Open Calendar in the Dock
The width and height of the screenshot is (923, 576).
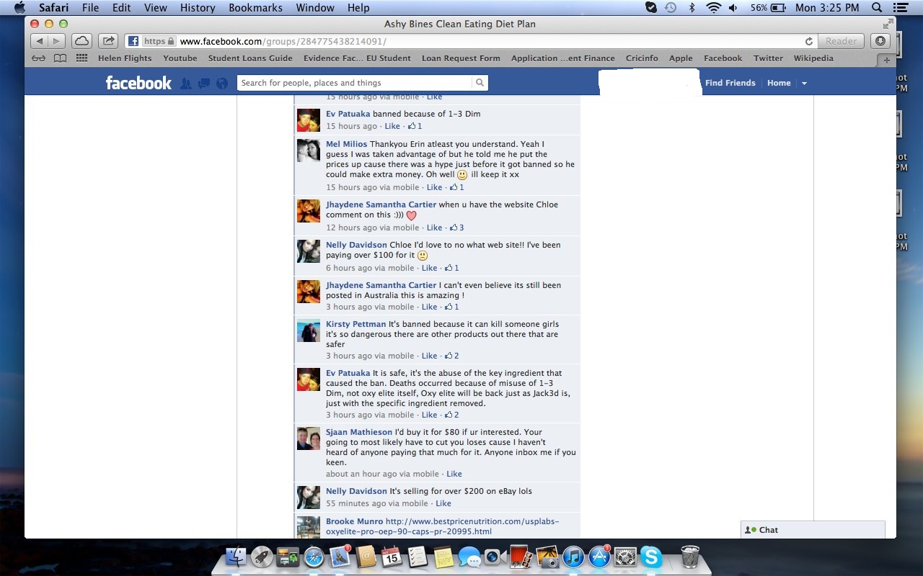click(392, 556)
